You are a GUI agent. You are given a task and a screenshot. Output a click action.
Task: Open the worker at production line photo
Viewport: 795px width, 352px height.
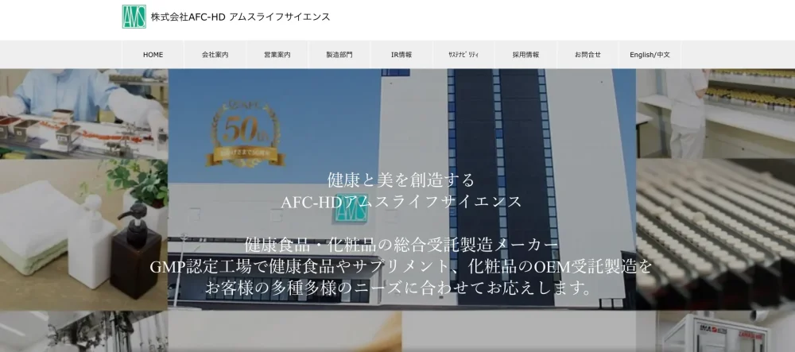pos(83,114)
